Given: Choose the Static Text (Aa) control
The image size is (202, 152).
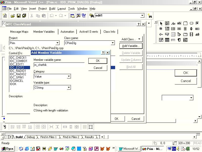Looking at the screenshot, I should [x=173, y=23].
